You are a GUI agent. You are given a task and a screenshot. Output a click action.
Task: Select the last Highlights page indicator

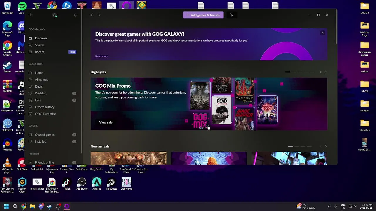tap(312, 72)
